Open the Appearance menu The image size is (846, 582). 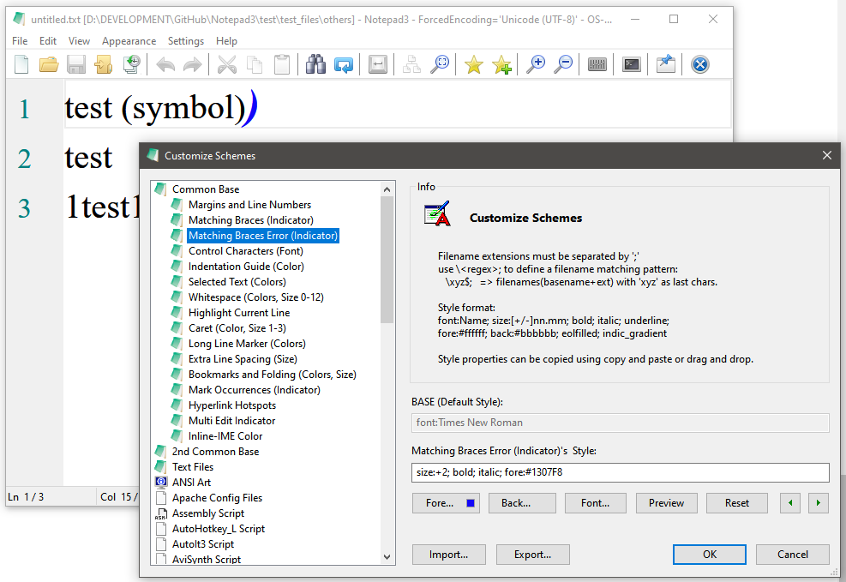(129, 41)
